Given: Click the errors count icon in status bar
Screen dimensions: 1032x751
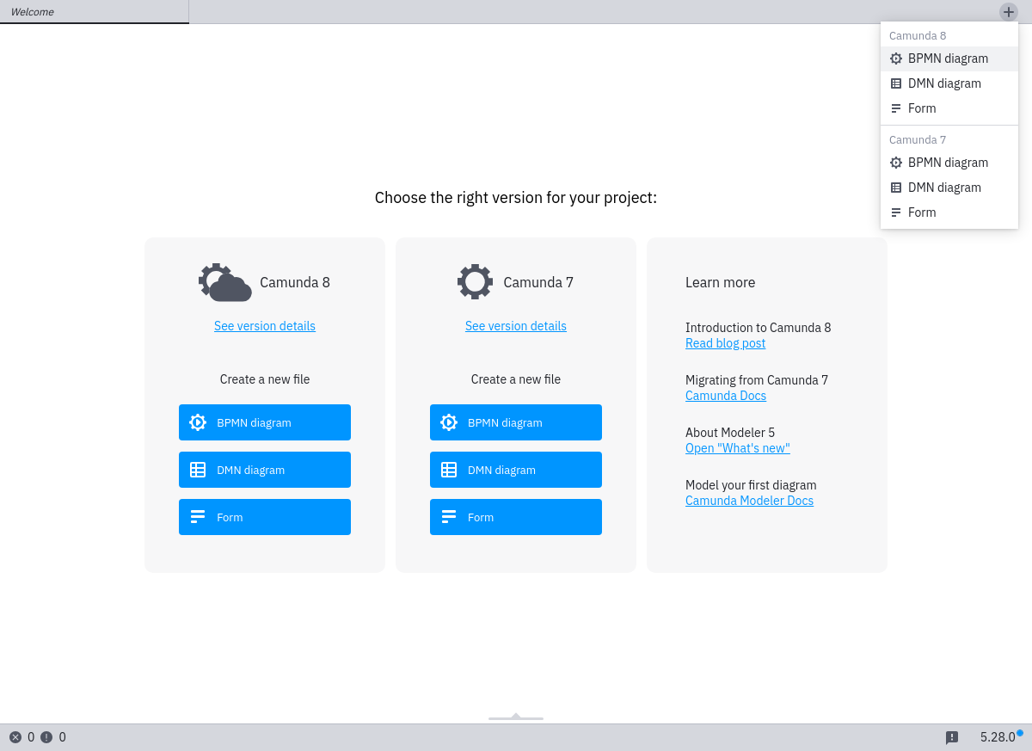Looking at the screenshot, I should coord(15,737).
